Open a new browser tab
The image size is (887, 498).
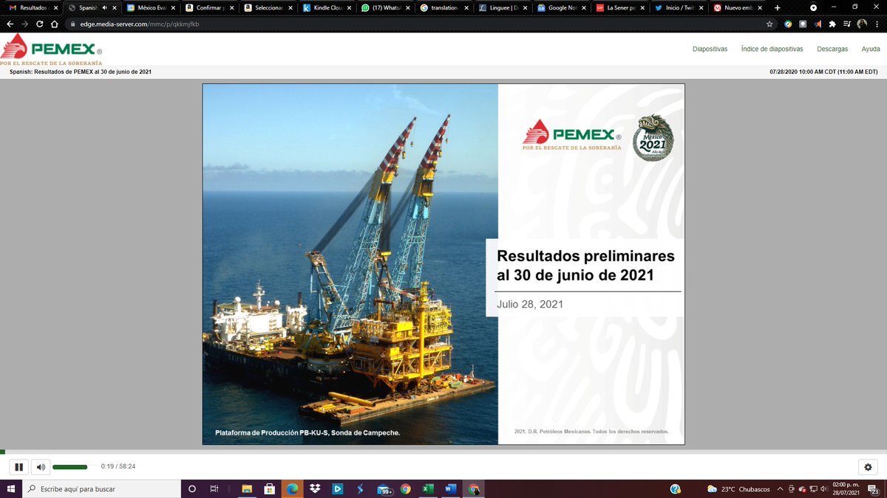pos(777,7)
